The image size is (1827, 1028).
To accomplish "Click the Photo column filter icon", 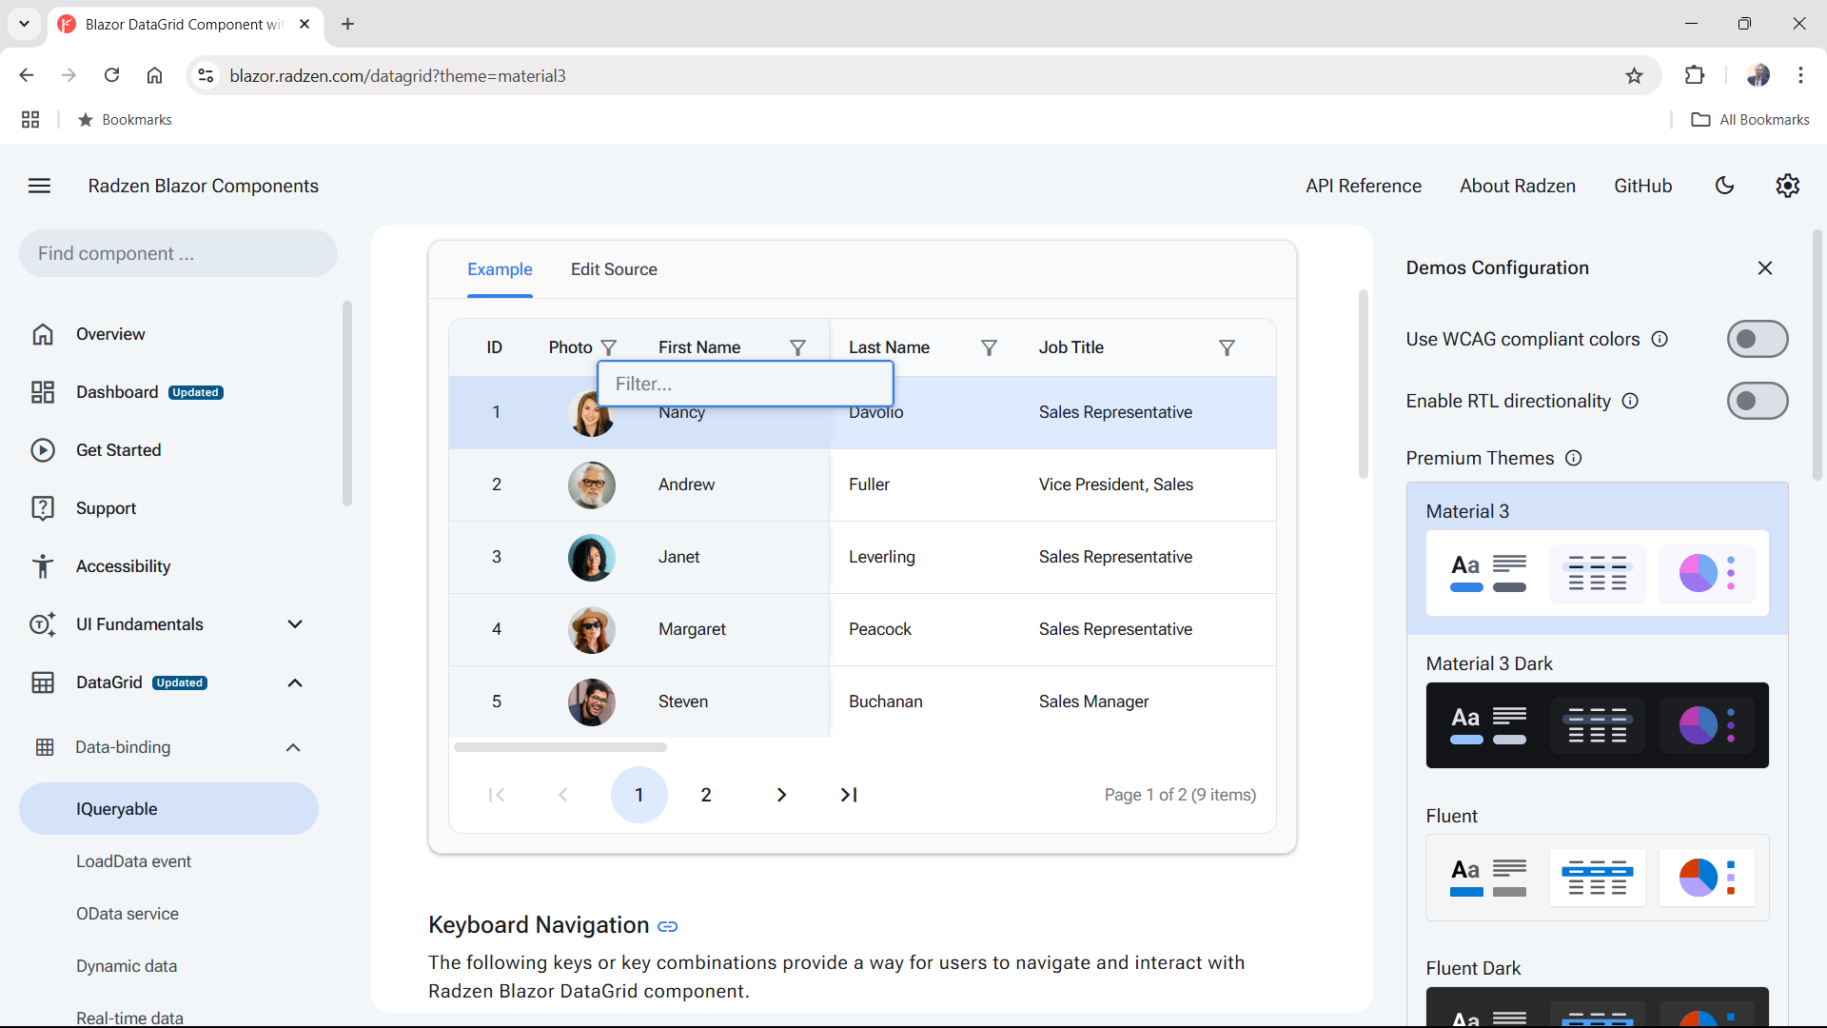I will pyautogui.click(x=609, y=348).
